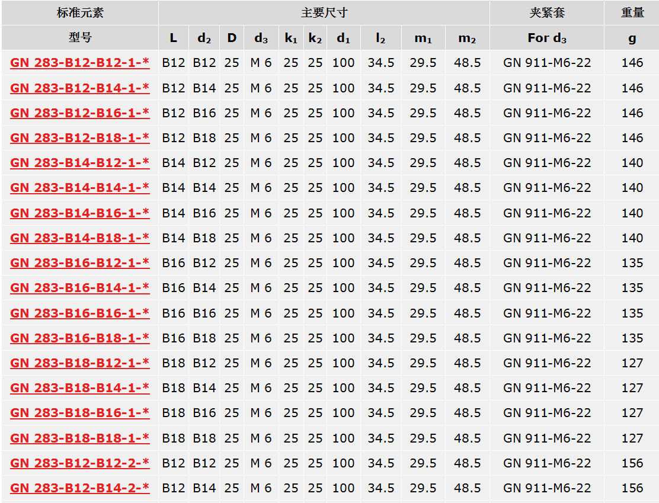
Task: Open the GN 283-B16-B12-1-* model link
Action: (79, 262)
